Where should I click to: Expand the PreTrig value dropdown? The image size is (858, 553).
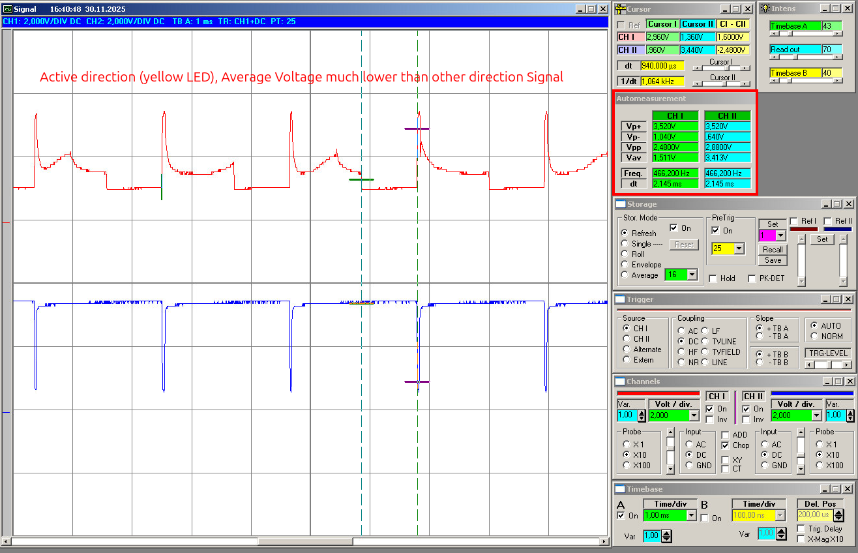739,248
